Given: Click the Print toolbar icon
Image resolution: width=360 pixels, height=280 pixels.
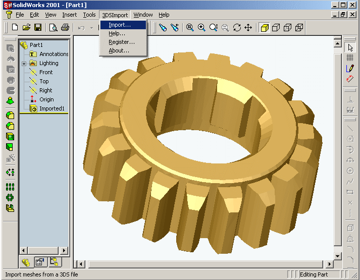Looking at the screenshot, I should pos(65,28).
